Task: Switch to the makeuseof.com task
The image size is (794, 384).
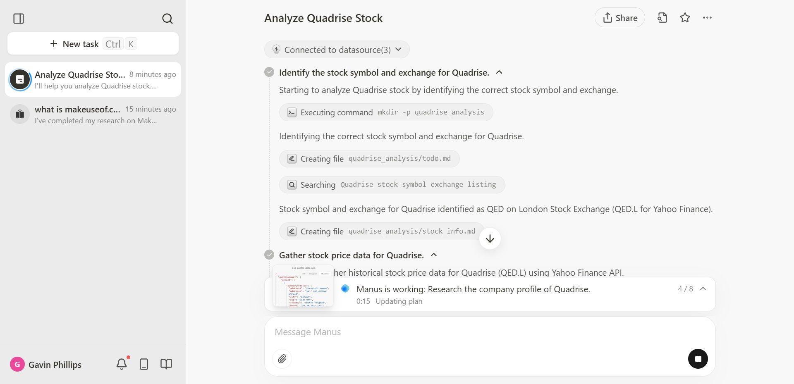Action: 93,114
